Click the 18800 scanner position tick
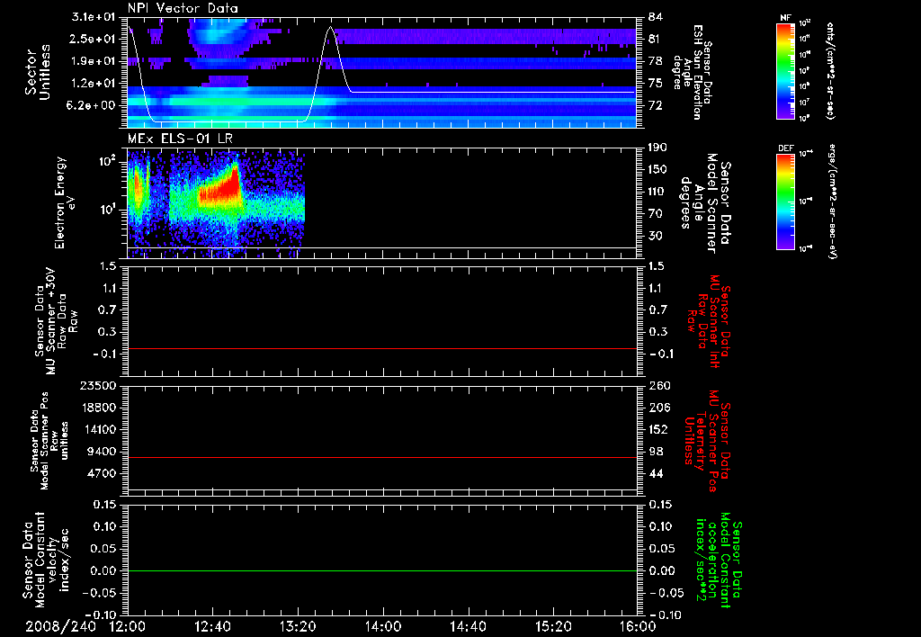 (x=100, y=408)
